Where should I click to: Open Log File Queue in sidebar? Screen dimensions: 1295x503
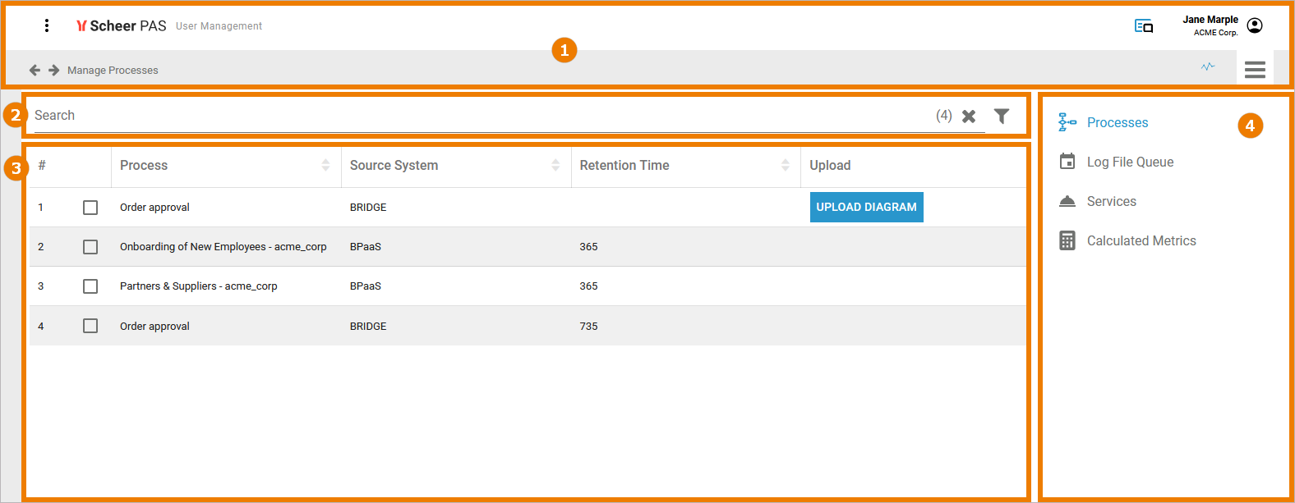click(x=1130, y=162)
